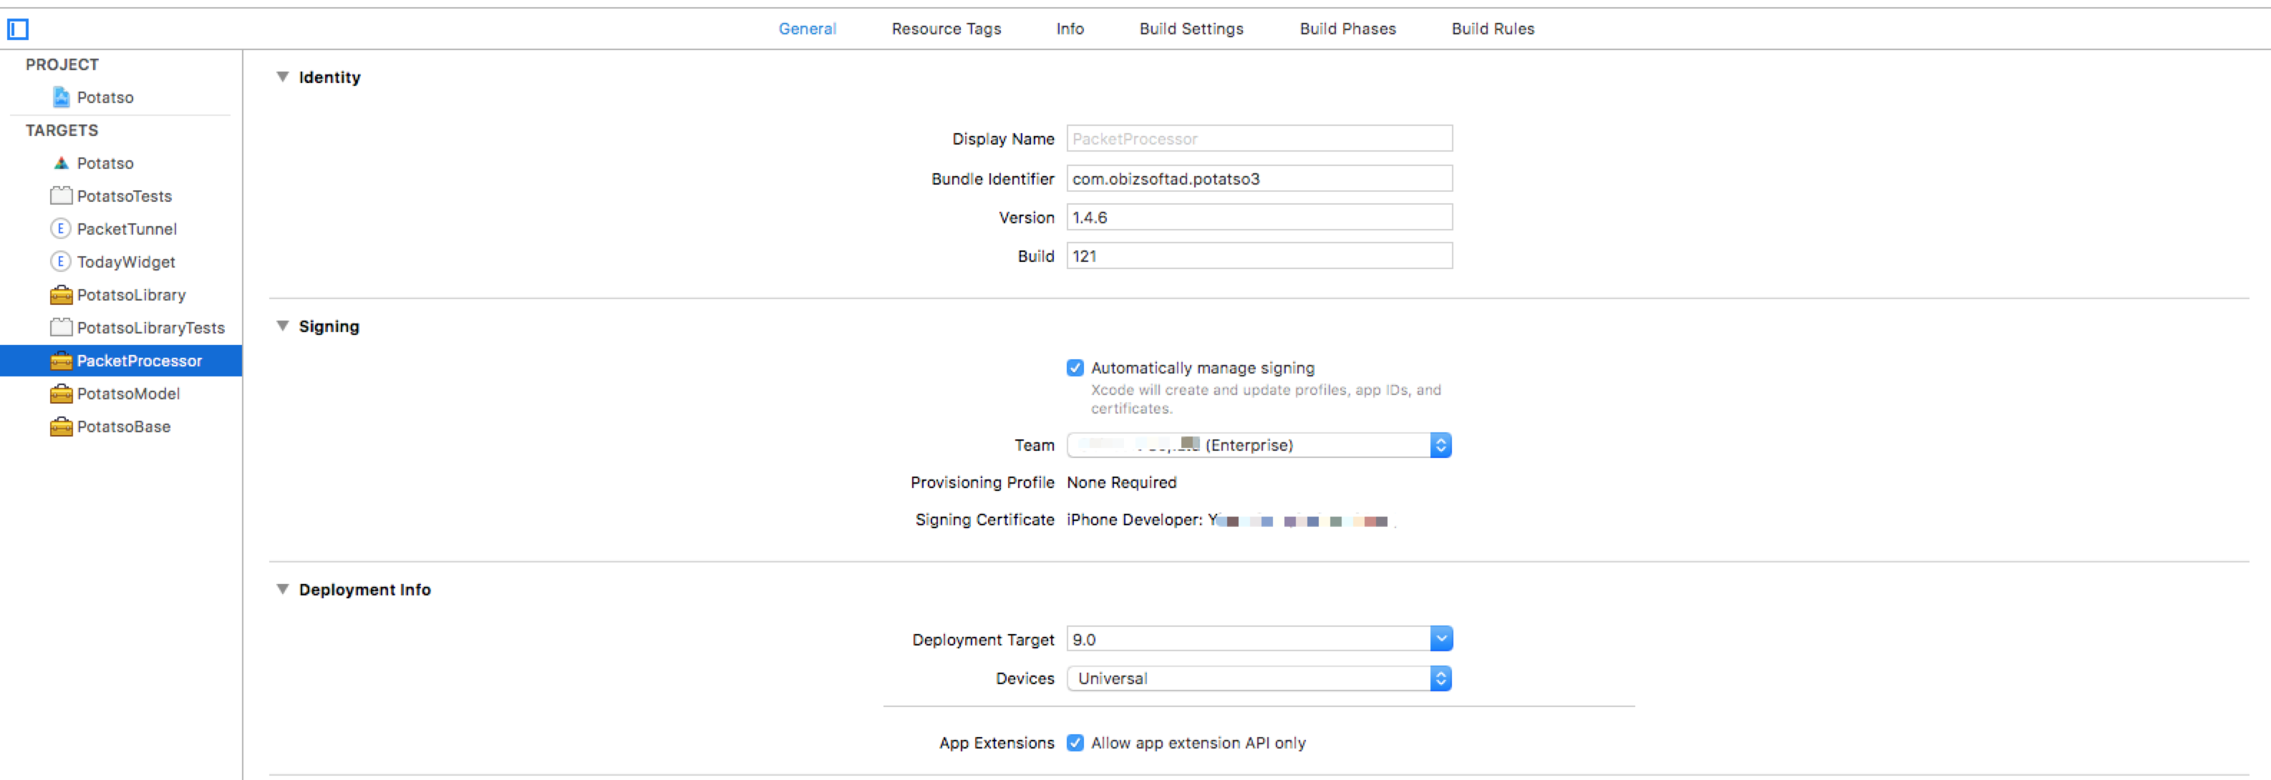Click the PotatsoModel framework target
Screen dimensions: 2271x780
click(128, 394)
